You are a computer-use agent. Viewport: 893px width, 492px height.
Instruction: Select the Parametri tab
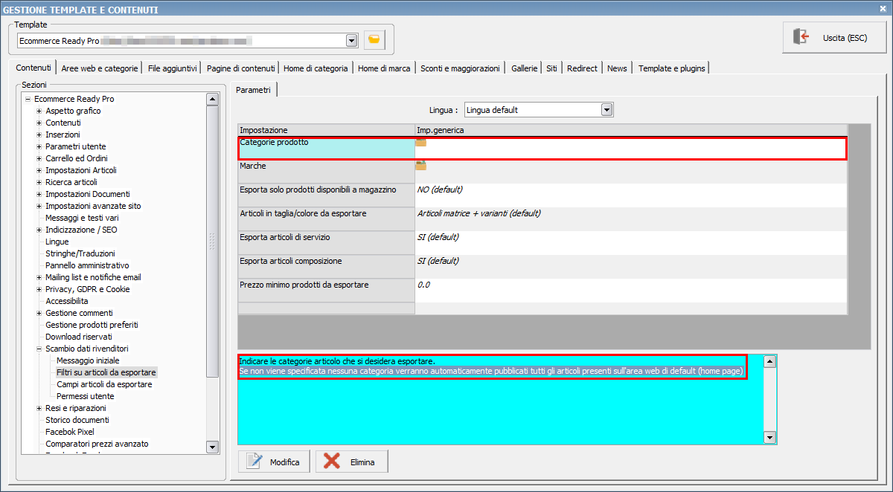[254, 90]
